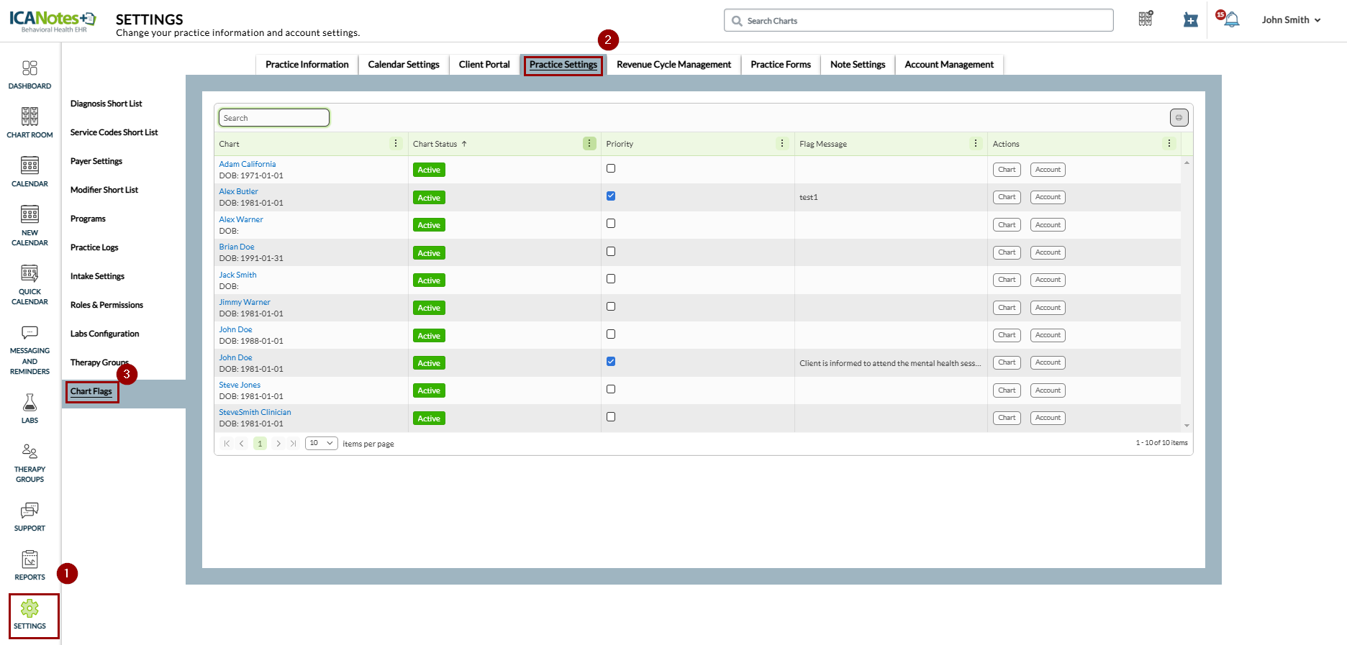Open the Calendar sidebar icon
1347x645 pixels.
pyautogui.click(x=30, y=172)
